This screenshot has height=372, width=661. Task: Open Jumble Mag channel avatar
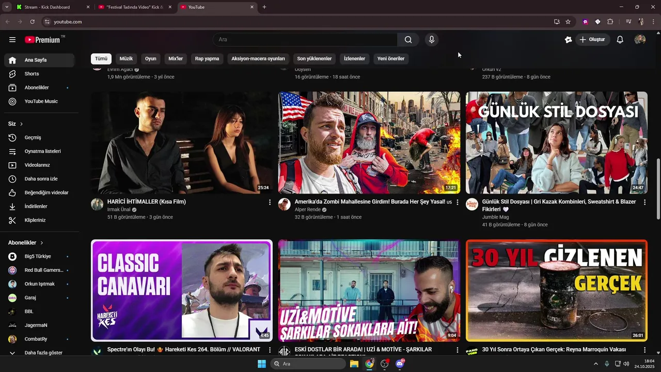pos(472,204)
